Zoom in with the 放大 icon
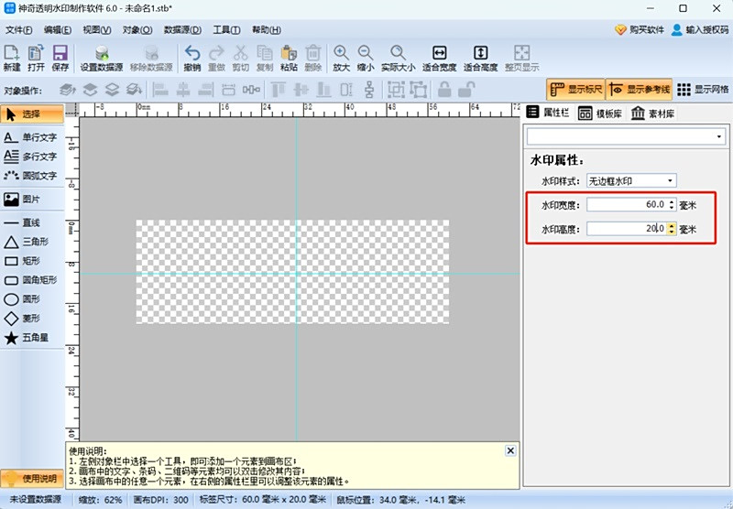Viewport: 733px width, 509px height. point(341,58)
